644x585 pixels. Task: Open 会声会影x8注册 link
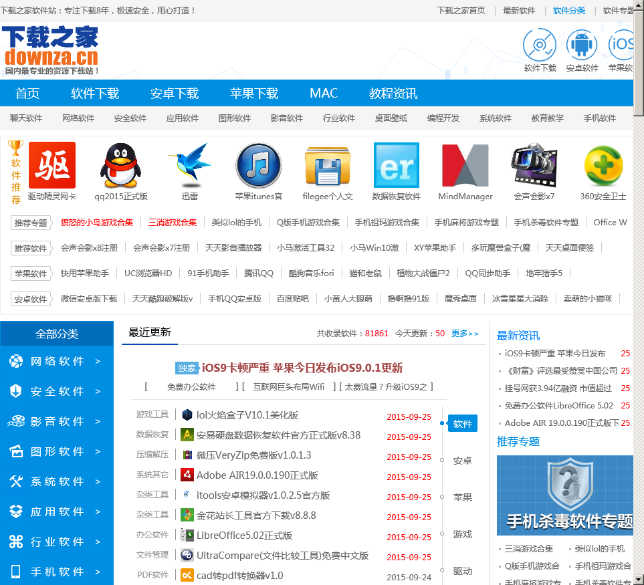pyautogui.click(x=89, y=247)
